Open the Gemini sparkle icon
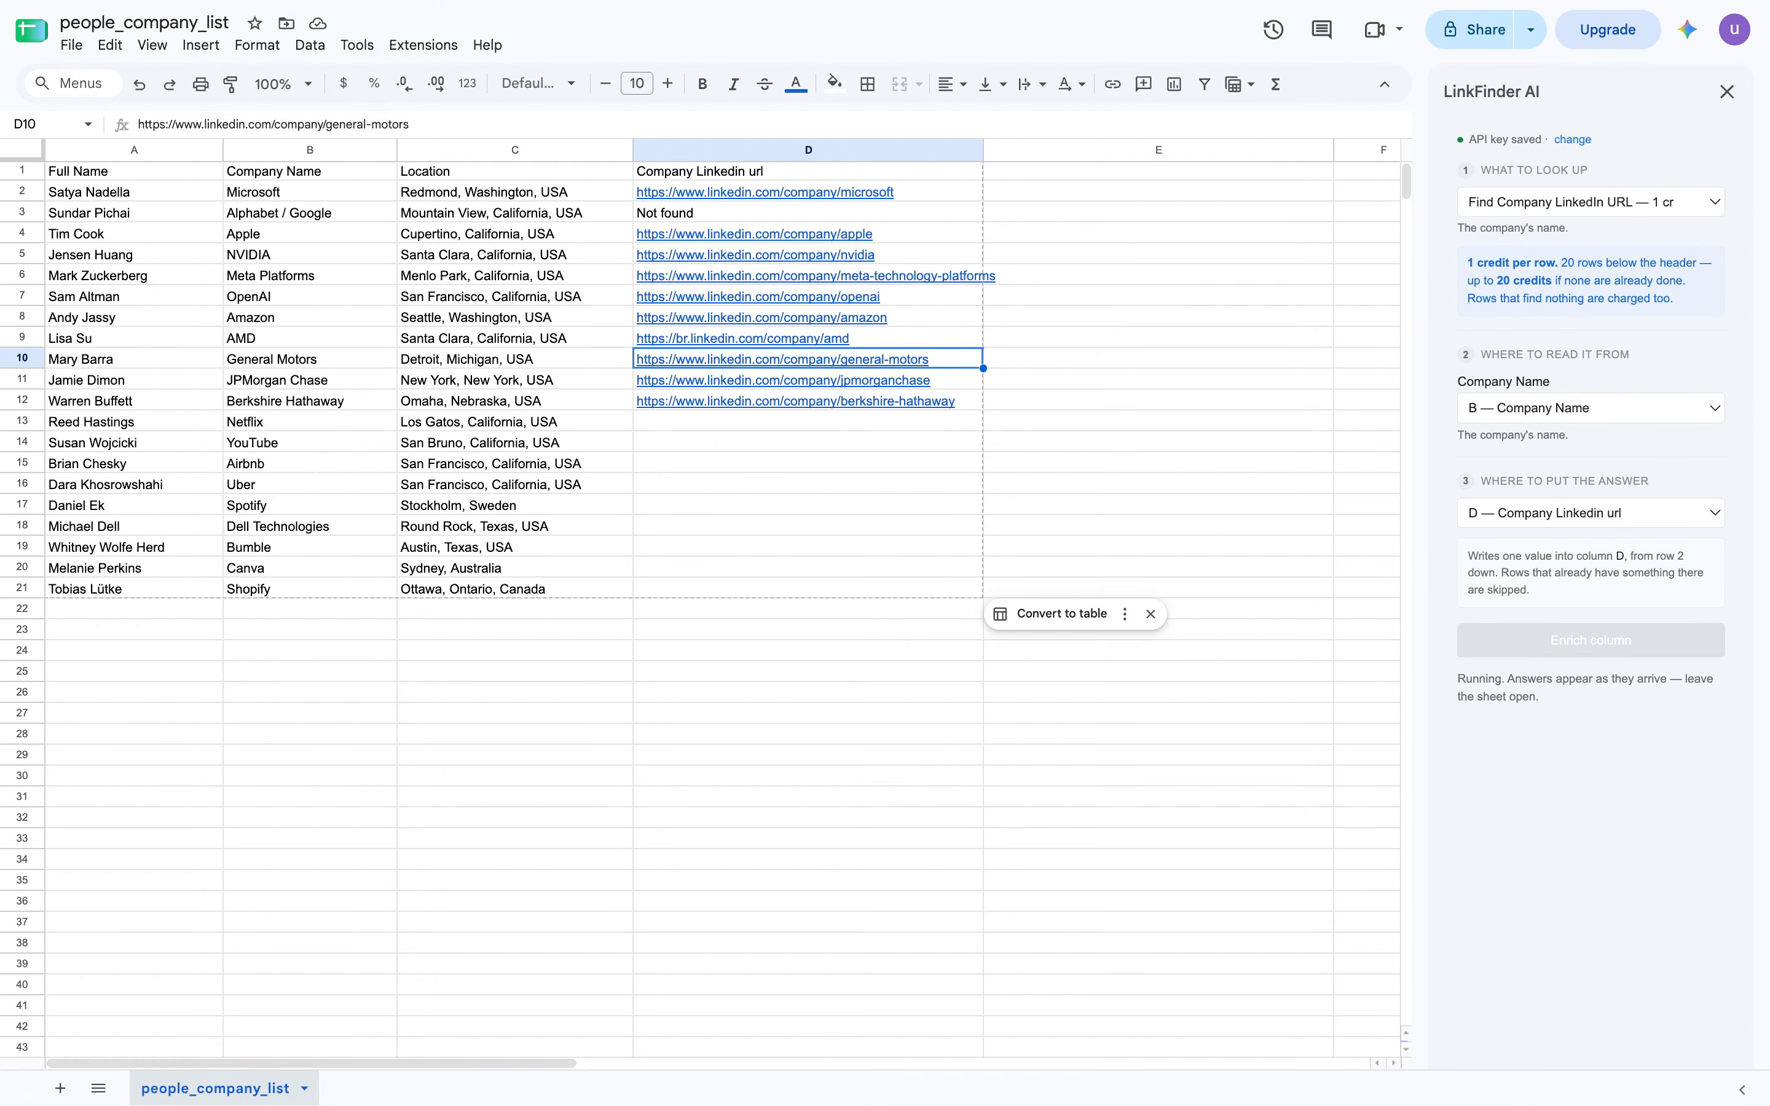This screenshot has width=1770, height=1106. [x=1688, y=29]
